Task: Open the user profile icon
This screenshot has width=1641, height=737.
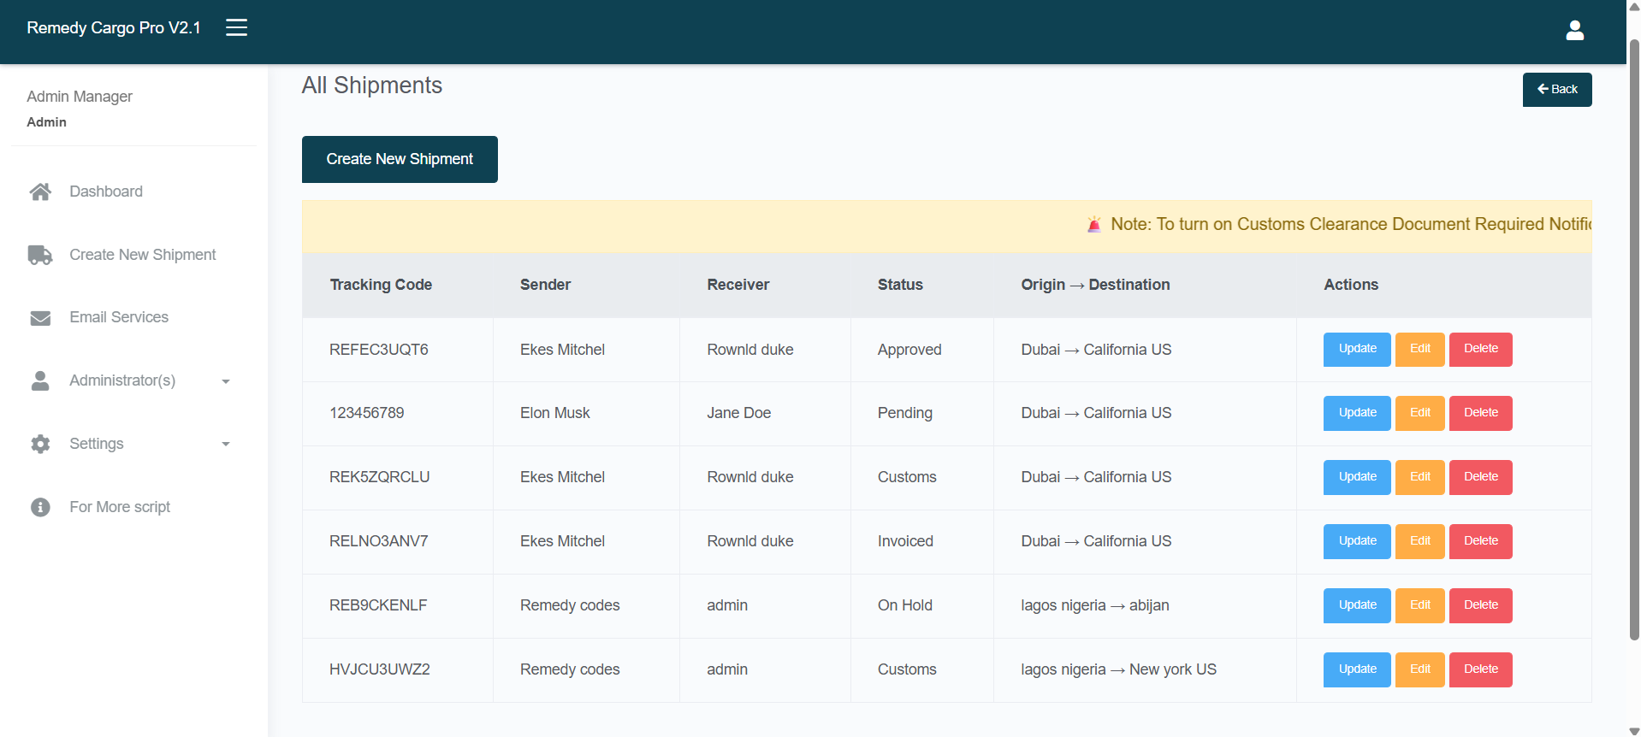Action: point(1574,31)
